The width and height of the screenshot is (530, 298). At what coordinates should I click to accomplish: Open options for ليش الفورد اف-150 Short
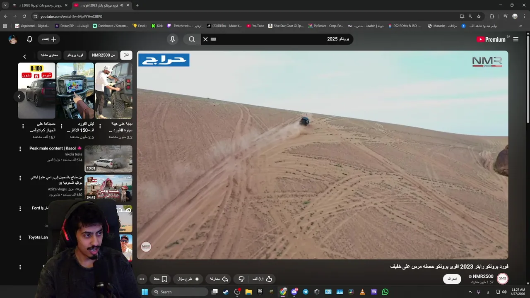tap(61, 126)
